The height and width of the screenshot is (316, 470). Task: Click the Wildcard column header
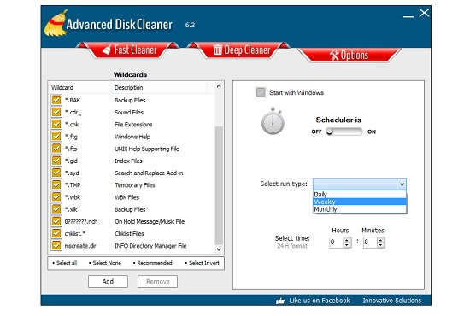(x=79, y=87)
